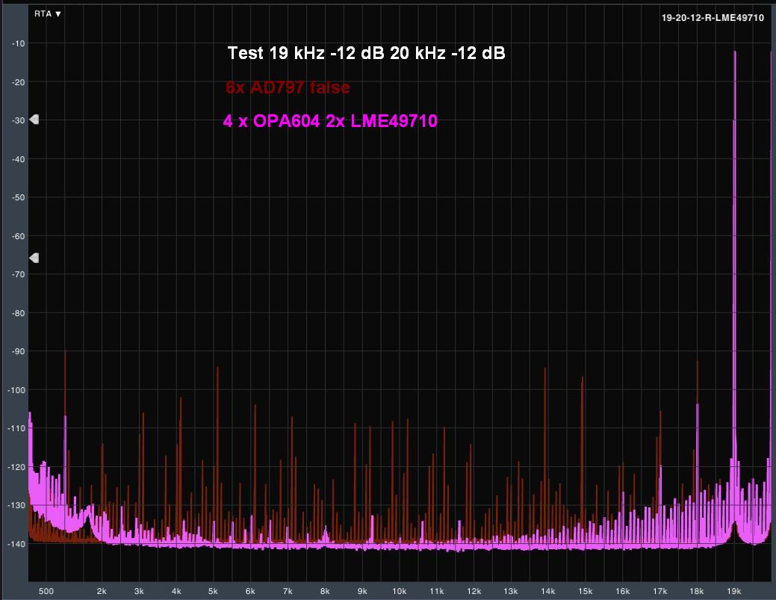Click the -20 dB level axis label
Image resolution: width=776 pixels, height=600 pixels.
click(19, 82)
